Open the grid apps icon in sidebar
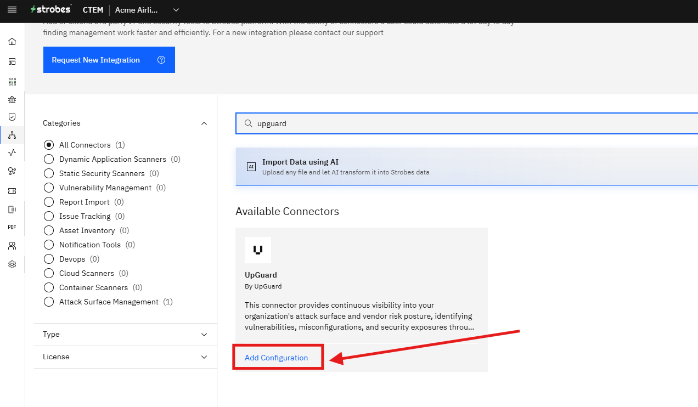698x407 pixels. 12,82
